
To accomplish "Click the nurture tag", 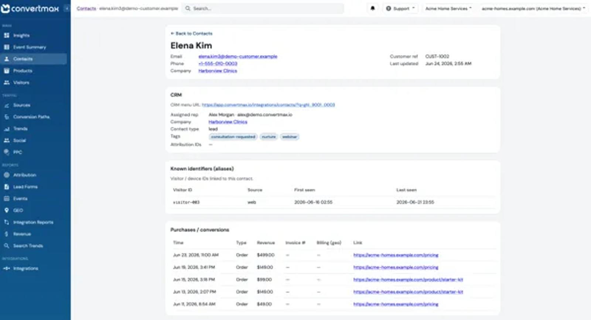I will pyautogui.click(x=269, y=137).
